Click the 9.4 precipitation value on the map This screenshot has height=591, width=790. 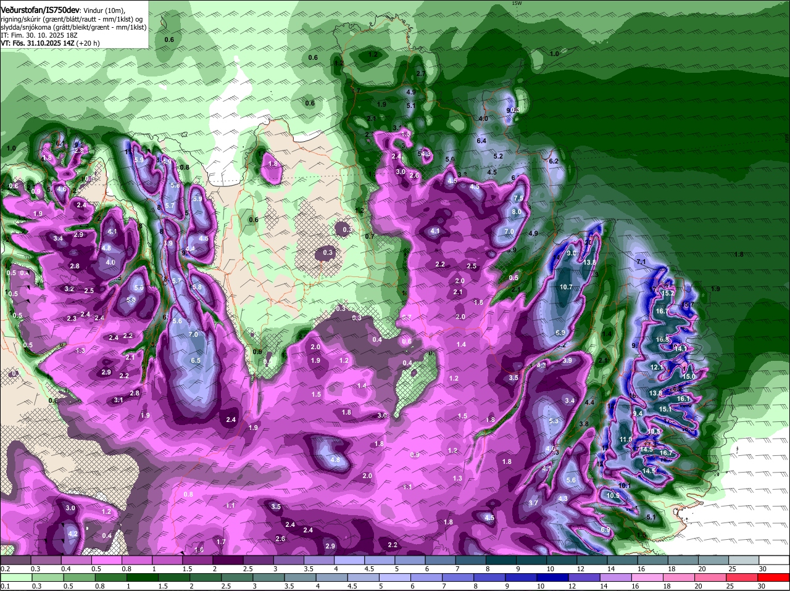tap(638, 413)
